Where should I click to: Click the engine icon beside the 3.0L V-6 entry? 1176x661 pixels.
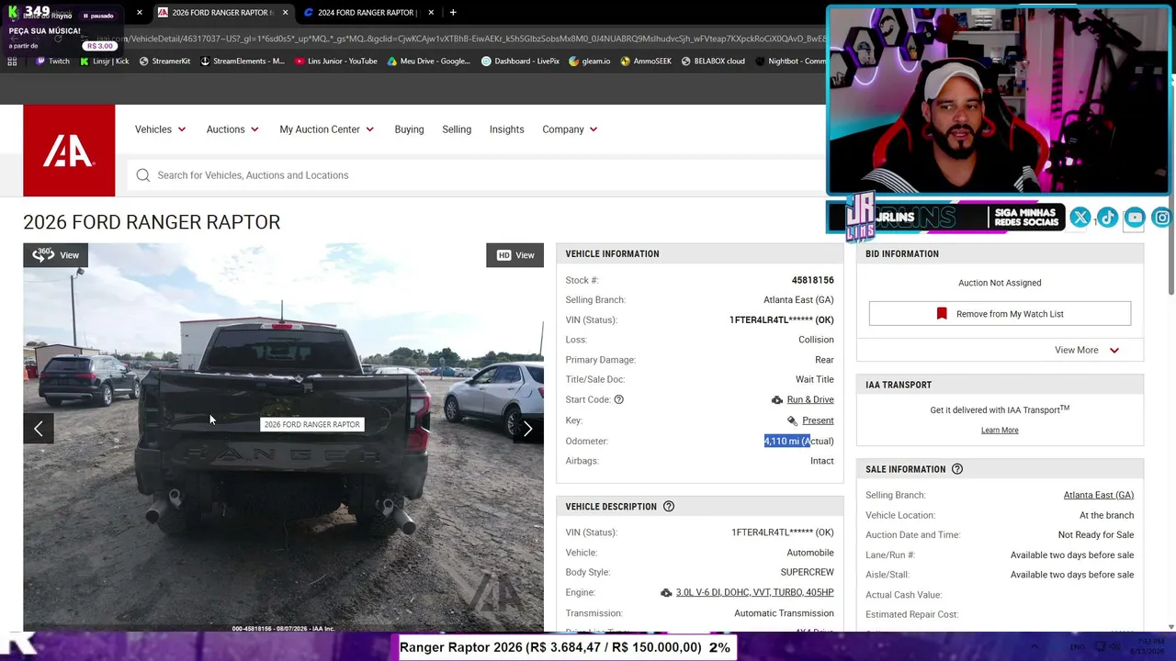666,593
